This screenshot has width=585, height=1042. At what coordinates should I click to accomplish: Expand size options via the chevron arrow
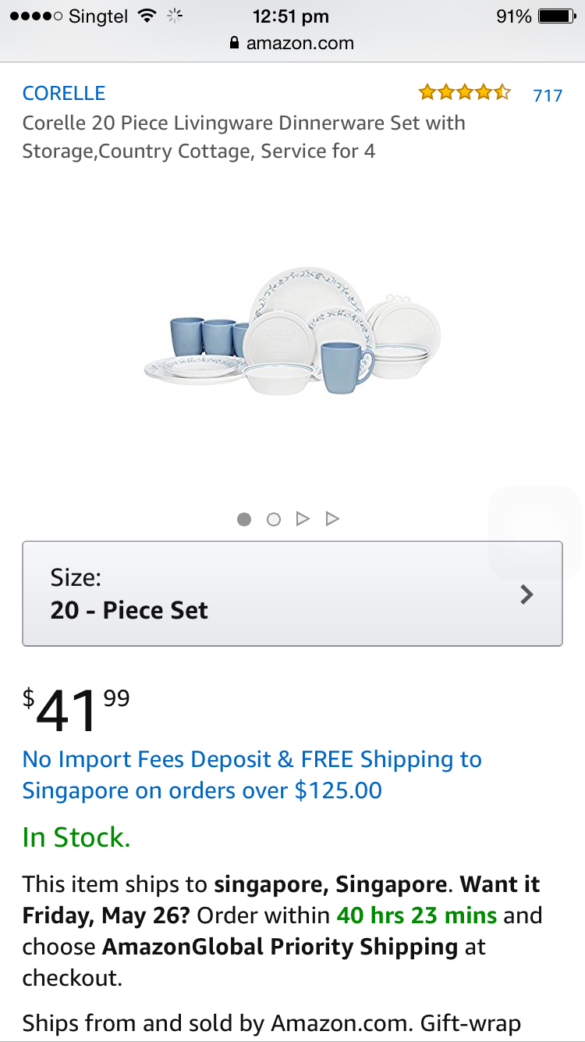527,594
